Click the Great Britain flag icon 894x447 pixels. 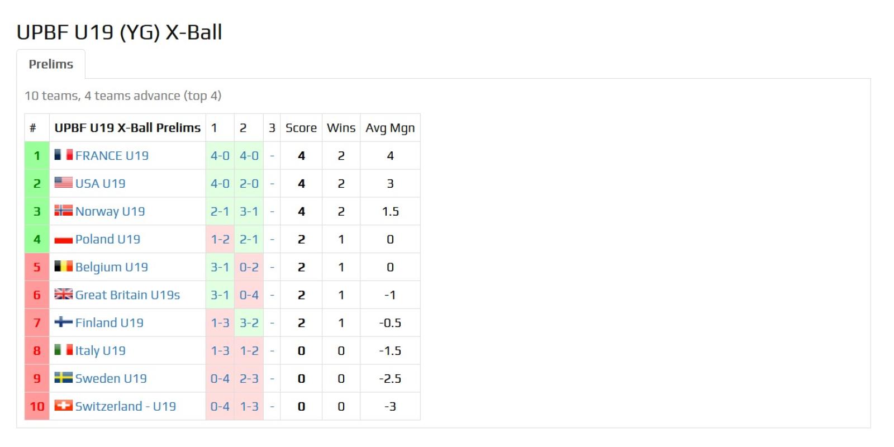point(63,294)
